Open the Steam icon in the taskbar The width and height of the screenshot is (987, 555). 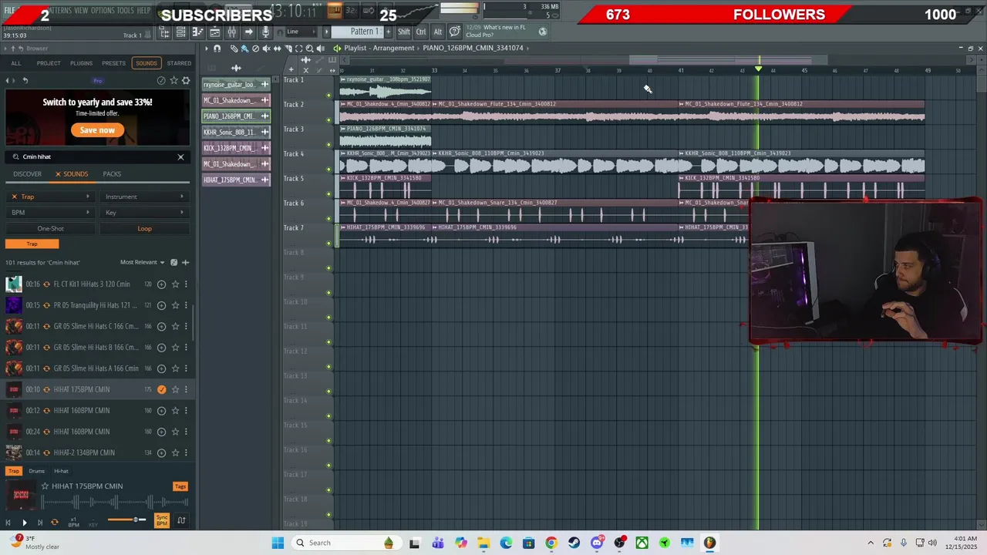(574, 543)
